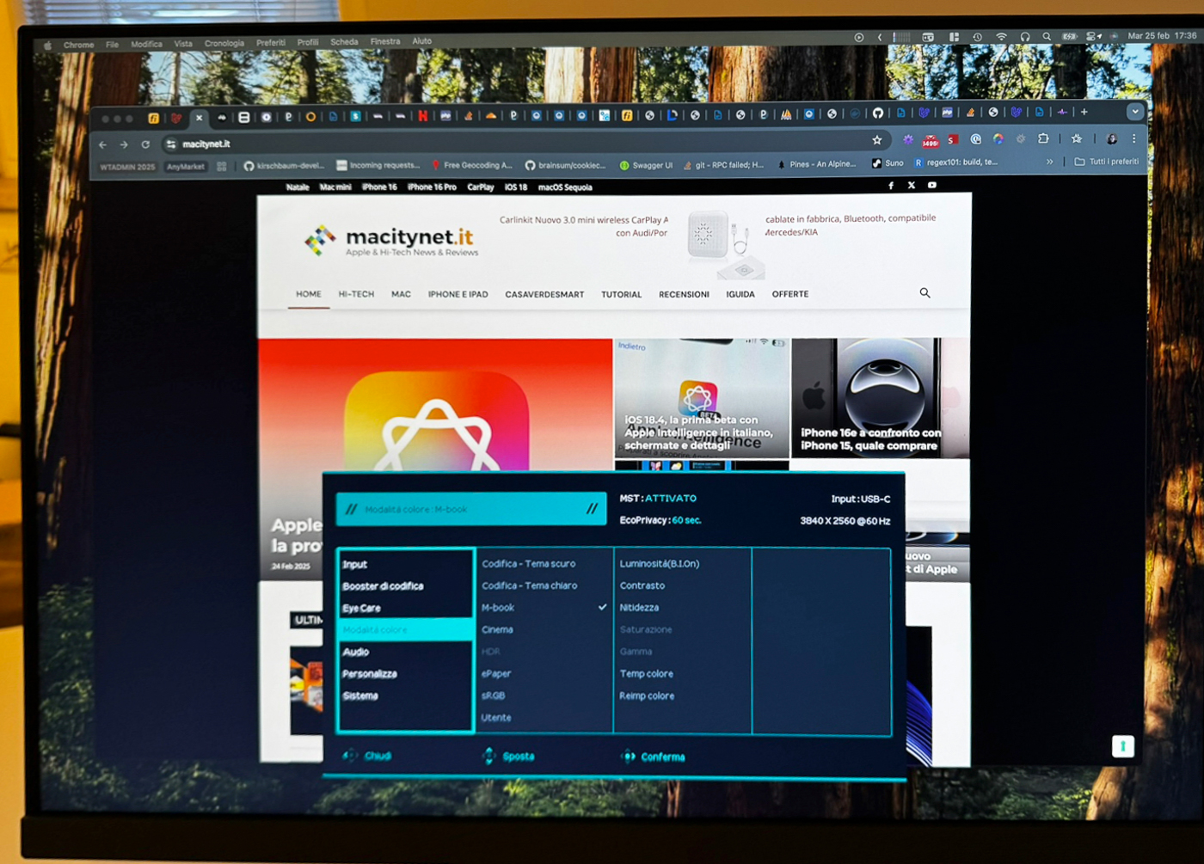Open the Tutti i preferiti folder
The image size is (1204, 864).
(1106, 162)
